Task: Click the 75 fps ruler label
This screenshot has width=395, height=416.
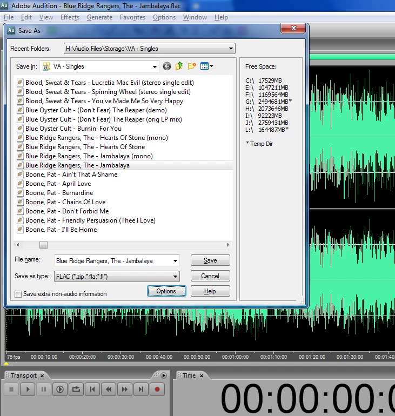Action: 14,357
